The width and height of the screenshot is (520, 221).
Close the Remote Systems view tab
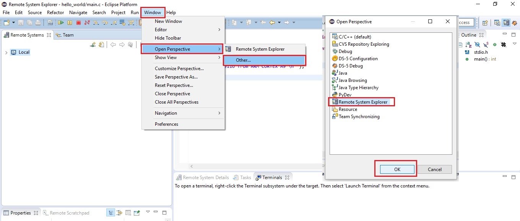click(49, 35)
